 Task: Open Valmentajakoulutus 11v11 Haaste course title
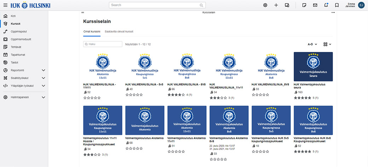100,141
